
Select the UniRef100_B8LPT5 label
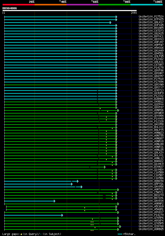(x=151, y=130)
